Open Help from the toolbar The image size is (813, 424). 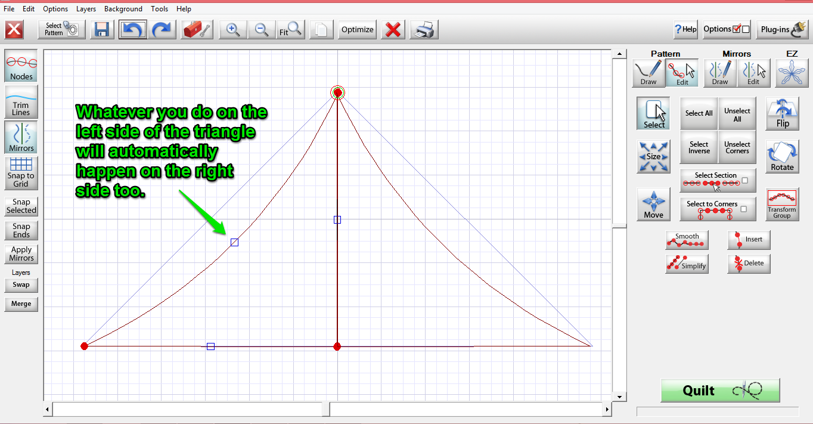(x=685, y=29)
